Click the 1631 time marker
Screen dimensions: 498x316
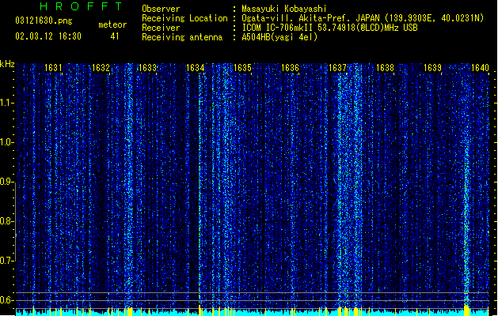coord(53,68)
